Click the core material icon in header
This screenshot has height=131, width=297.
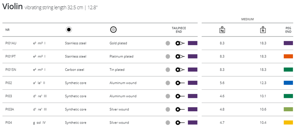click(x=69, y=30)
